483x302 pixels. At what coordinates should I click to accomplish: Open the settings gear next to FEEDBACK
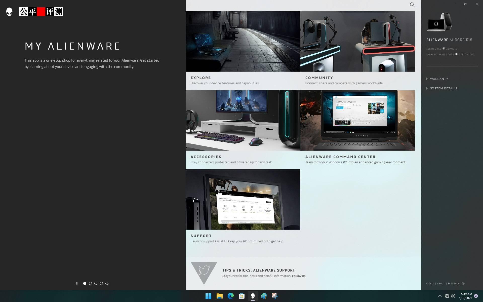point(463,283)
